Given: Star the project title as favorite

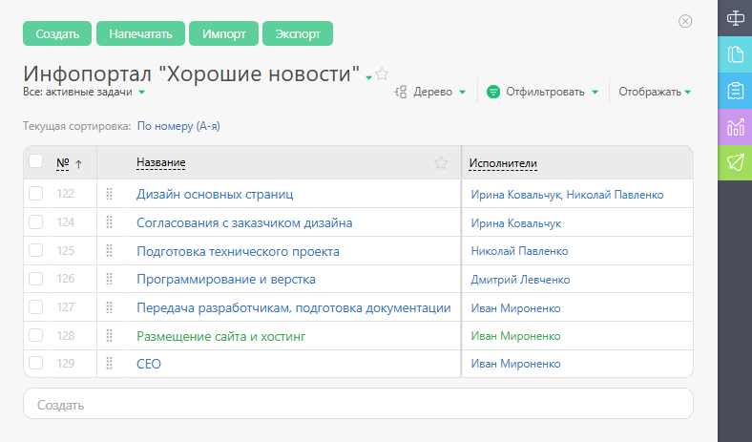Looking at the screenshot, I should coord(382,74).
